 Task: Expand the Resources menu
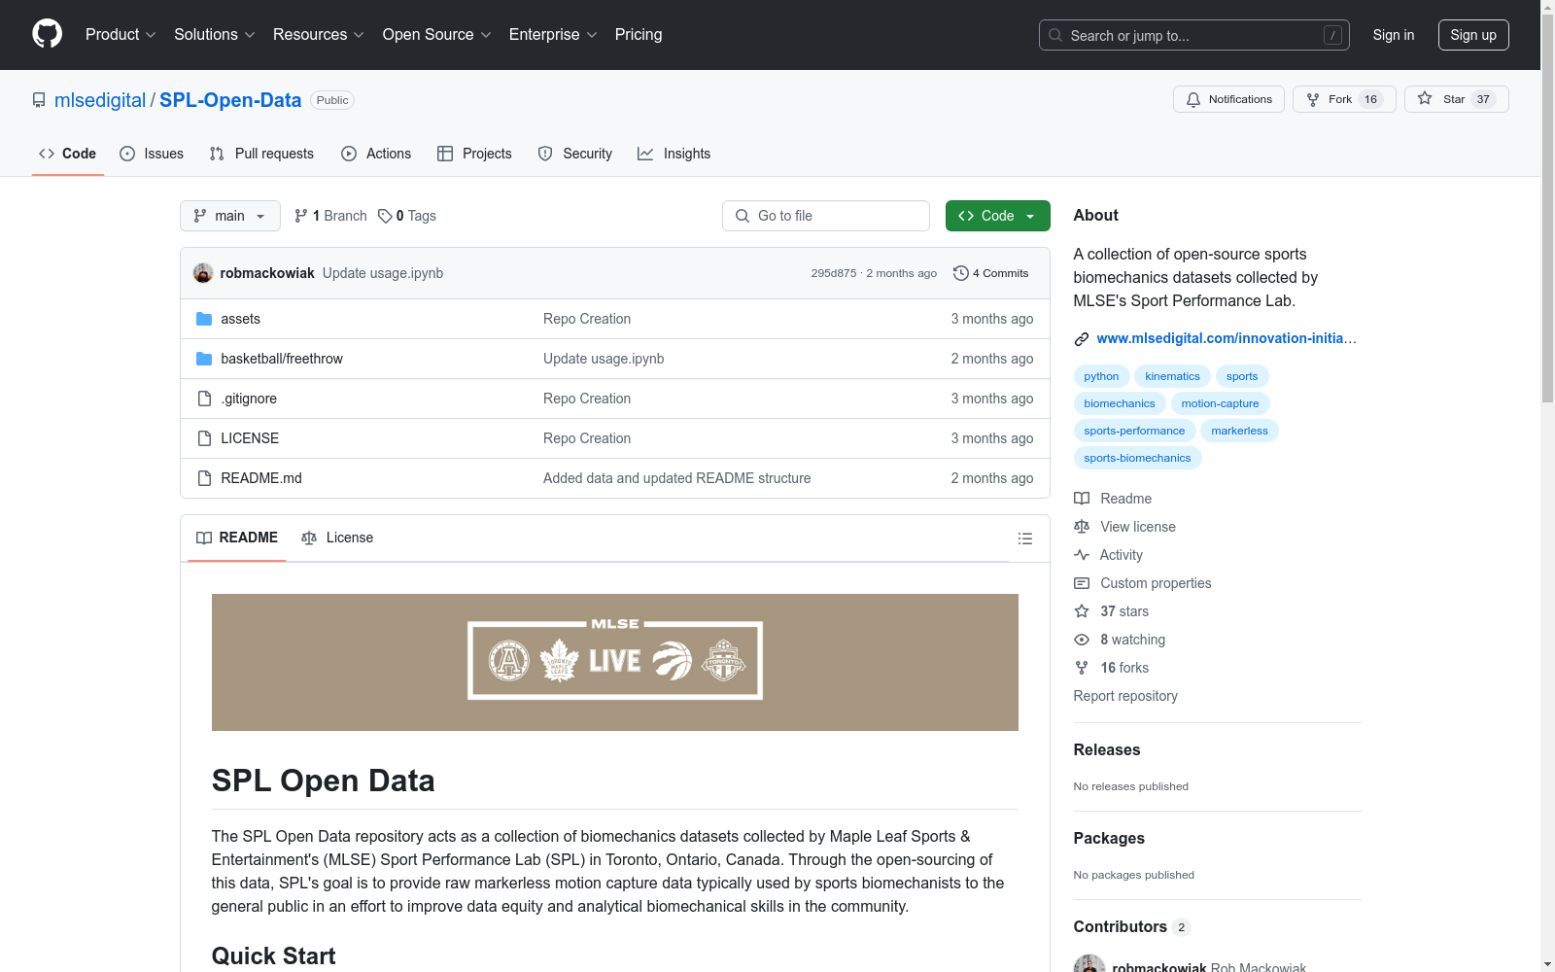pyautogui.click(x=319, y=34)
